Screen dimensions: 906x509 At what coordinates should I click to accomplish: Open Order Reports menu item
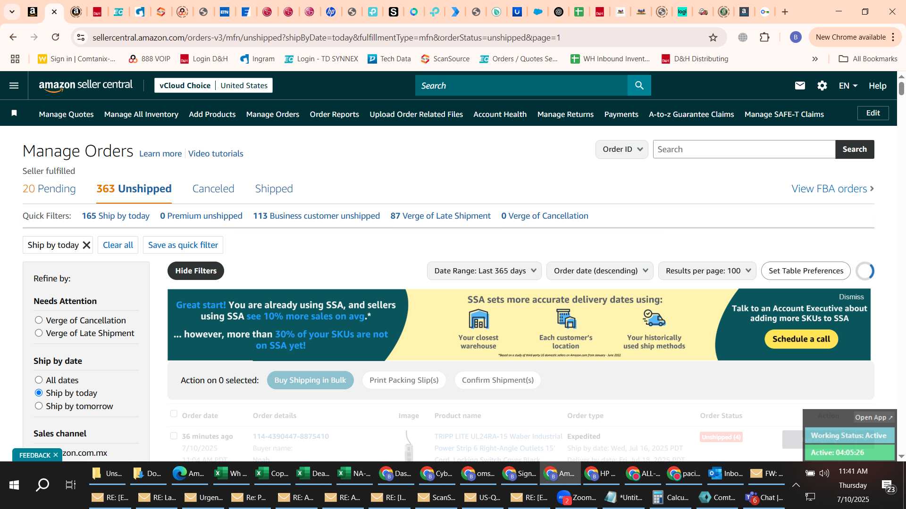coord(334,114)
